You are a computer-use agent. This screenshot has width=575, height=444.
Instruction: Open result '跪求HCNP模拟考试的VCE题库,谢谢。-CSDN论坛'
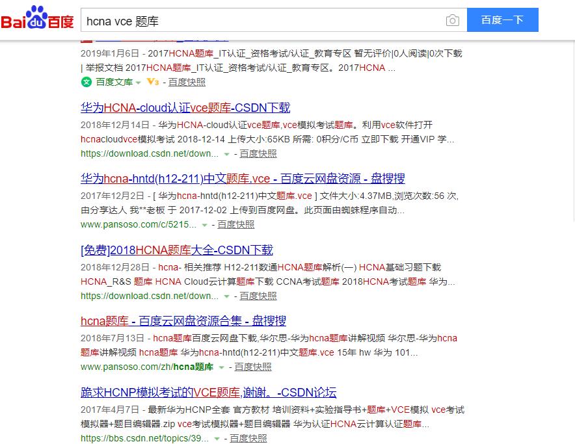coord(208,392)
